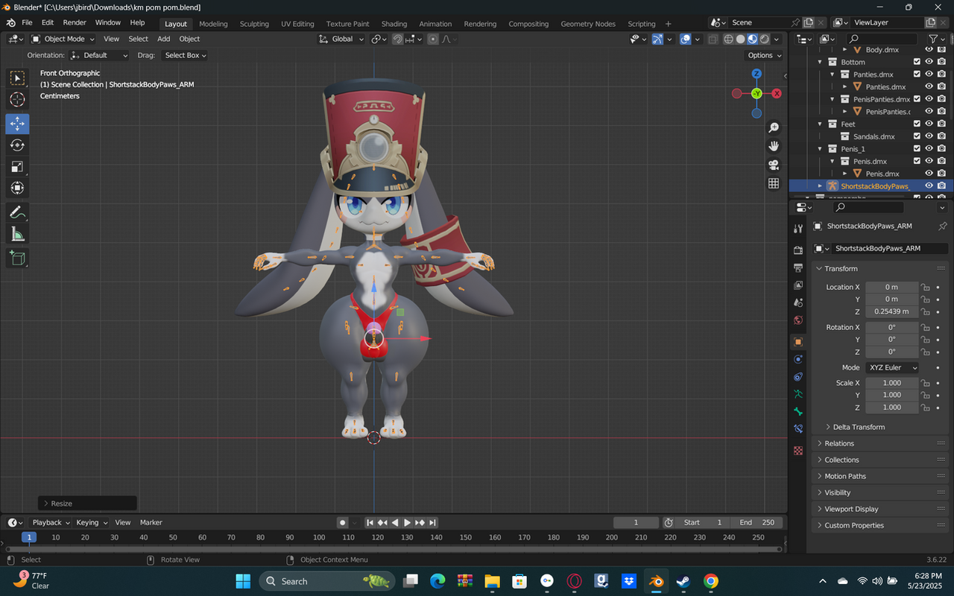954x596 pixels.
Task: Toggle X-ray display mode
Action: [x=713, y=39]
